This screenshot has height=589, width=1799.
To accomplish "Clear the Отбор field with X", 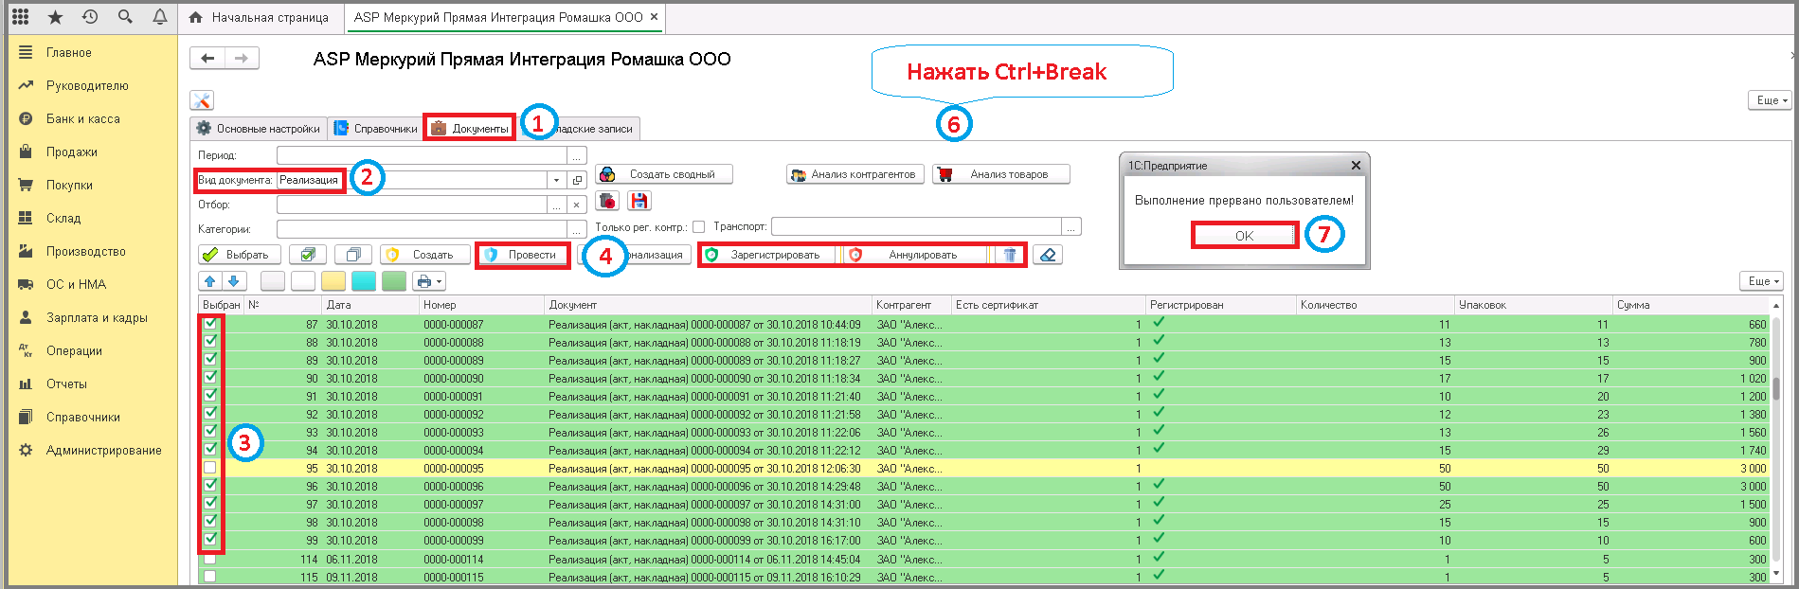I will click(x=576, y=205).
